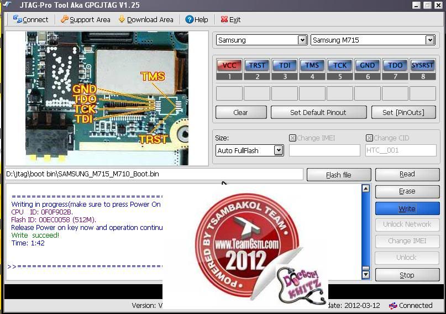Select the TMS pin button
Image resolution: width=446 pixels, height=314 pixels.
[x=312, y=65]
